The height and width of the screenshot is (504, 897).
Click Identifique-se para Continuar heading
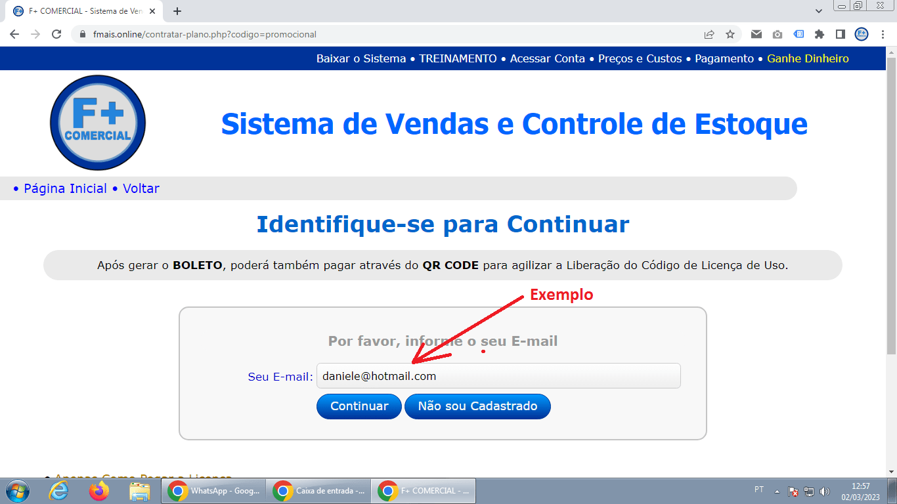click(x=443, y=224)
